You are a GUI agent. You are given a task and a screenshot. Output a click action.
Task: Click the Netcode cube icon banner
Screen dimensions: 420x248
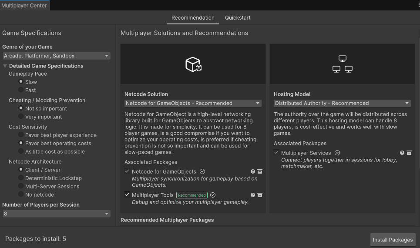point(193,64)
